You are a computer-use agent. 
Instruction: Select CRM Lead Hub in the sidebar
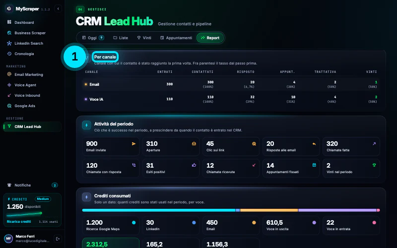pos(32,126)
